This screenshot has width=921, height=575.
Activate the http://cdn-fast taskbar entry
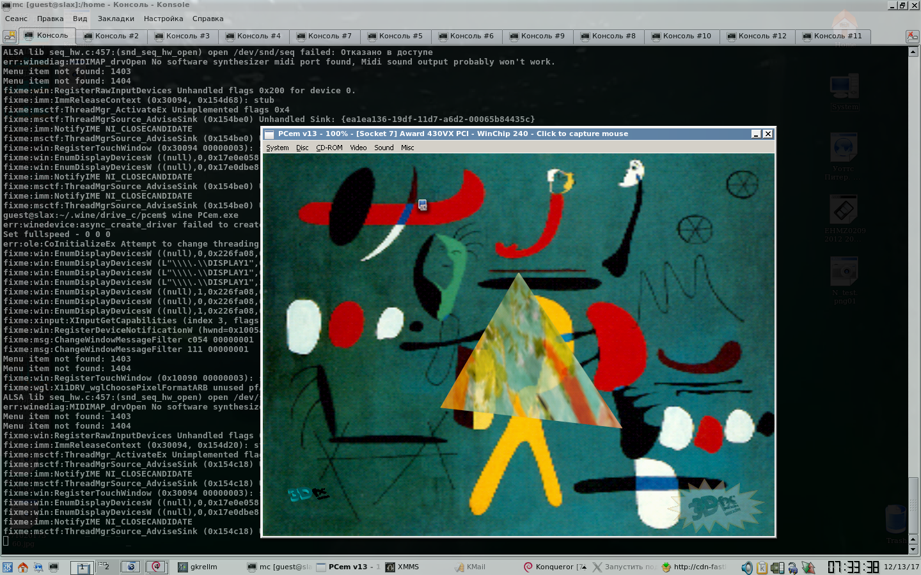coord(693,567)
